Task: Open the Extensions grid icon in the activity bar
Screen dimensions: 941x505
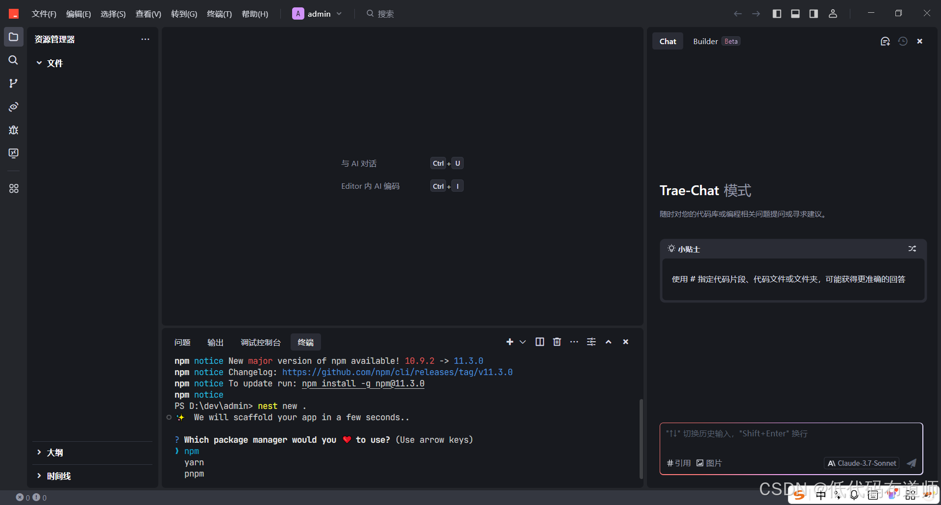Action: point(14,188)
